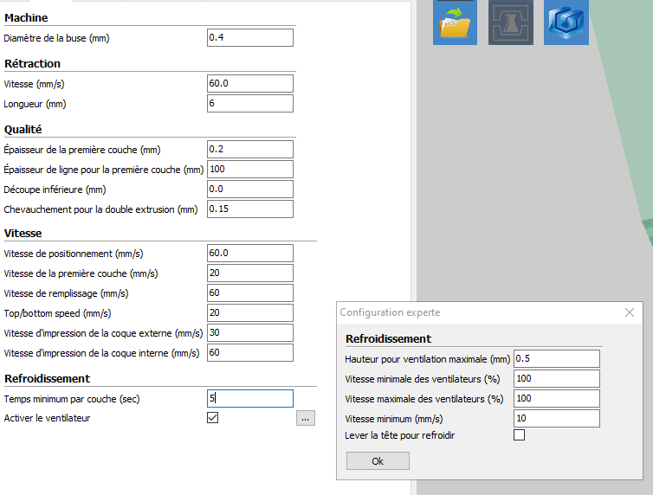
Task: Click Vitesse d'impression coque externe field
Action: click(250, 333)
